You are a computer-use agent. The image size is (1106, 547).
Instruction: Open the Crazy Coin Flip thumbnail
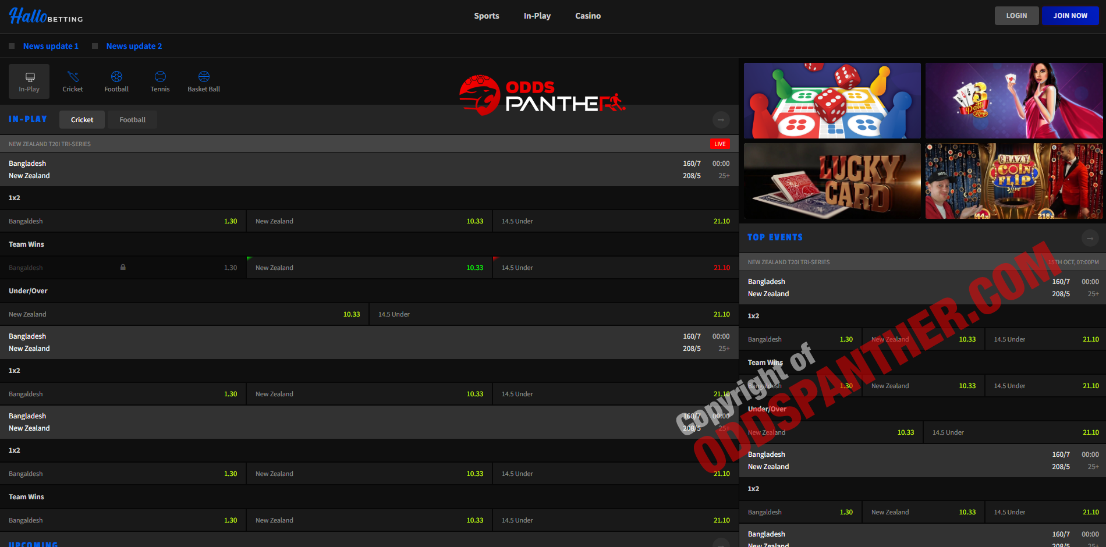point(1014,181)
